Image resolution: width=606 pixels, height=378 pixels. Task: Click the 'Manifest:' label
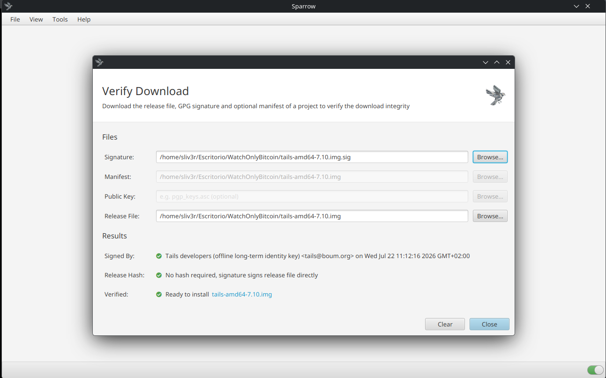point(118,177)
